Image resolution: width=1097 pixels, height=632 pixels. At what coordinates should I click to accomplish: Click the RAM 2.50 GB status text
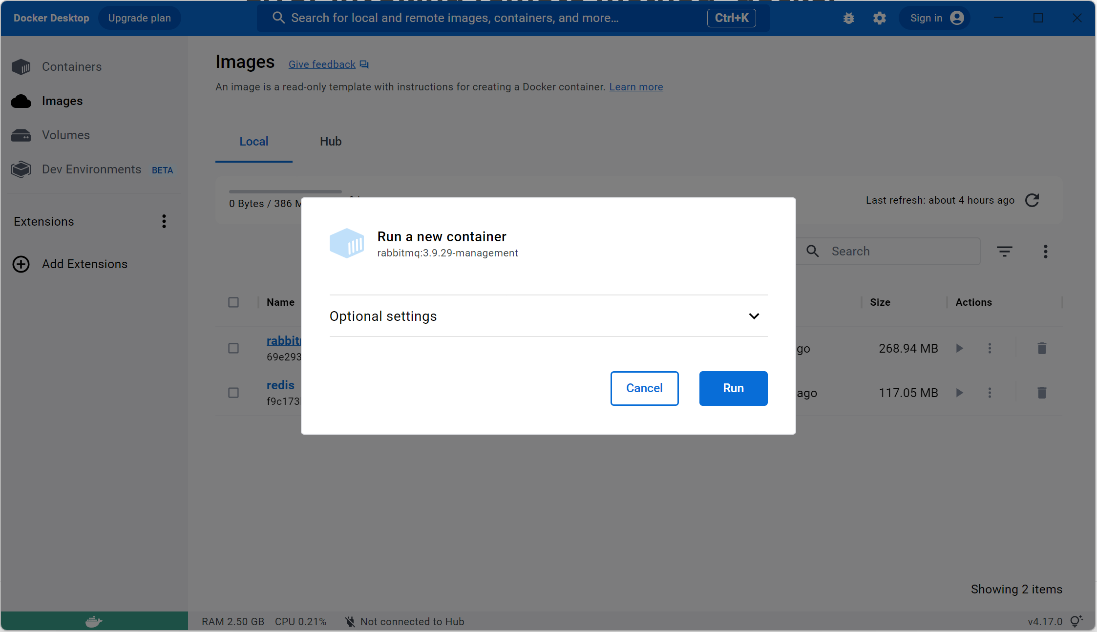pos(233,622)
